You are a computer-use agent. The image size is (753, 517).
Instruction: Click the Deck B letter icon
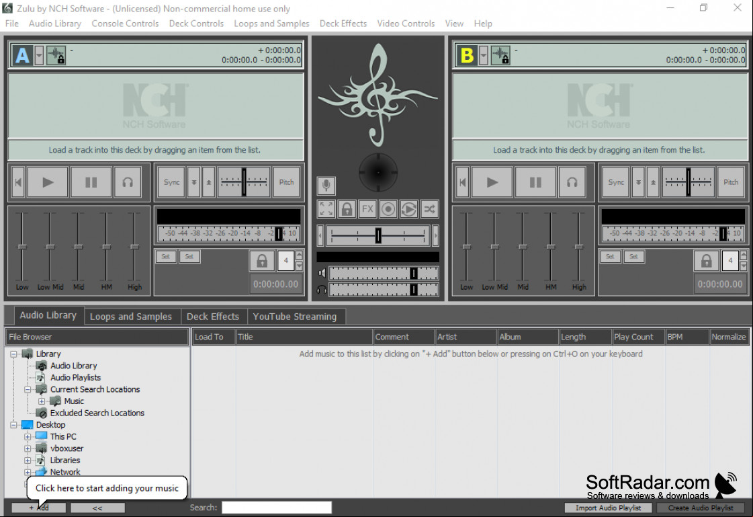click(468, 55)
